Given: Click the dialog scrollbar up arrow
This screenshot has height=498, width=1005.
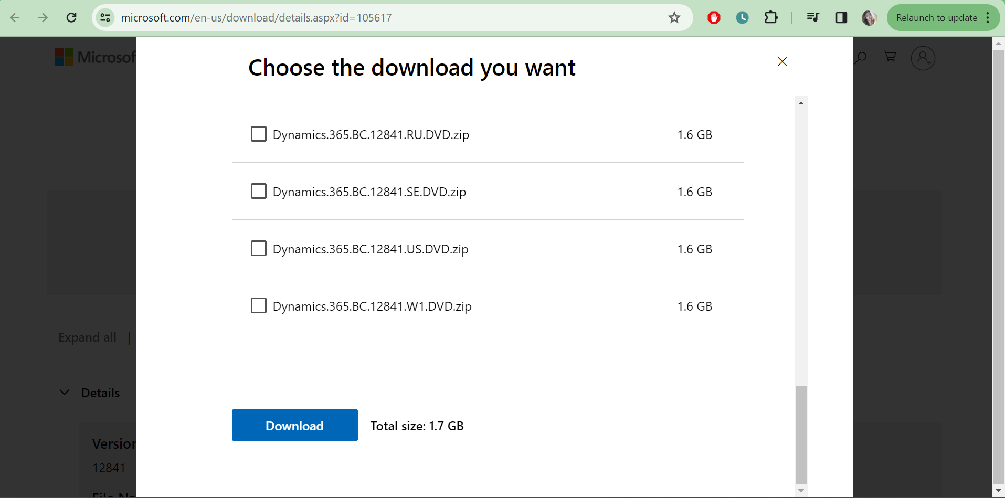Looking at the screenshot, I should click(801, 103).
